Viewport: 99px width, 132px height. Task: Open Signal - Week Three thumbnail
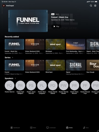(93, 44)
